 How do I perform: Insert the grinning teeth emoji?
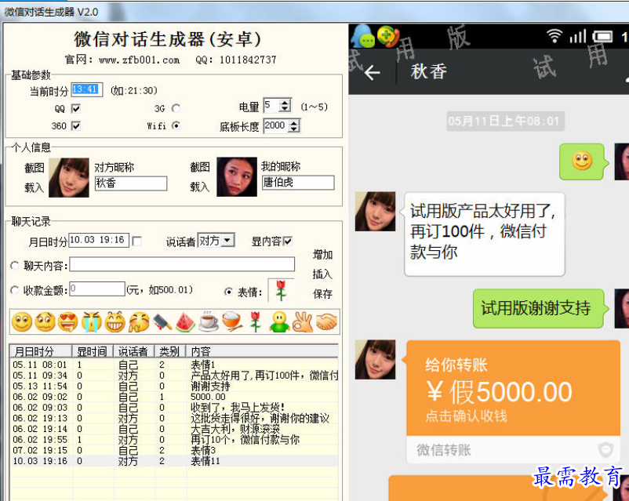click(115, 321)
